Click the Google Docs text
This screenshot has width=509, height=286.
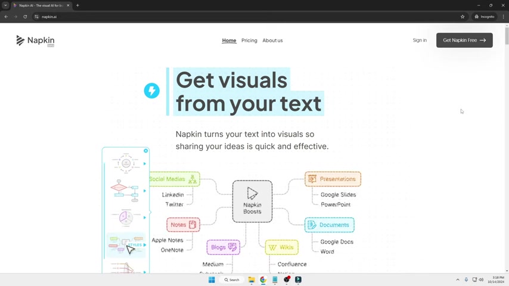[x=337, y=242]
